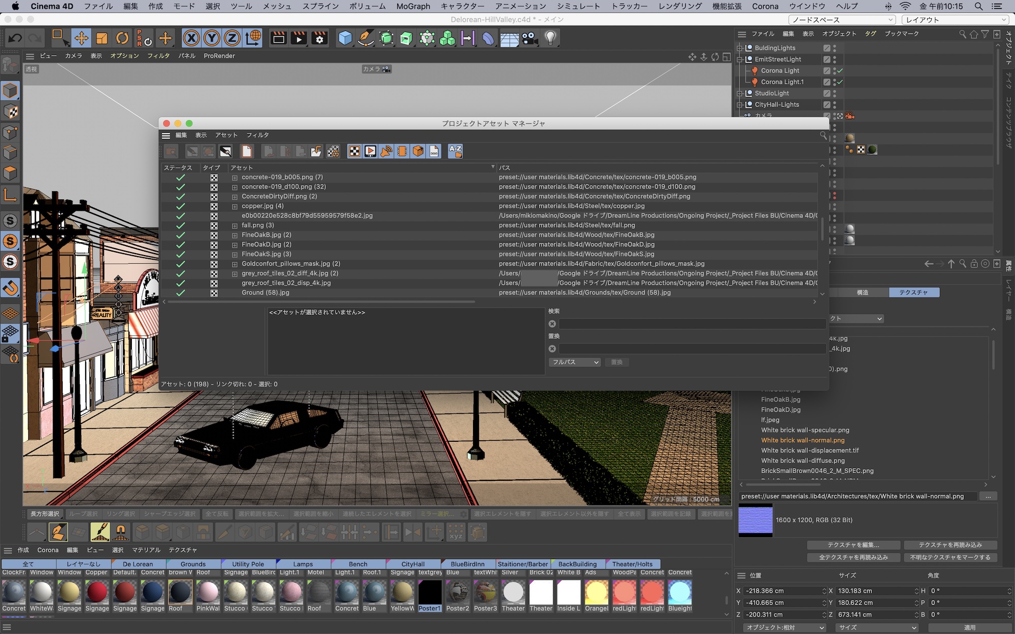Toggle the X axis lock icon
Screen dimensions: 1015x634
pos(191,38)
